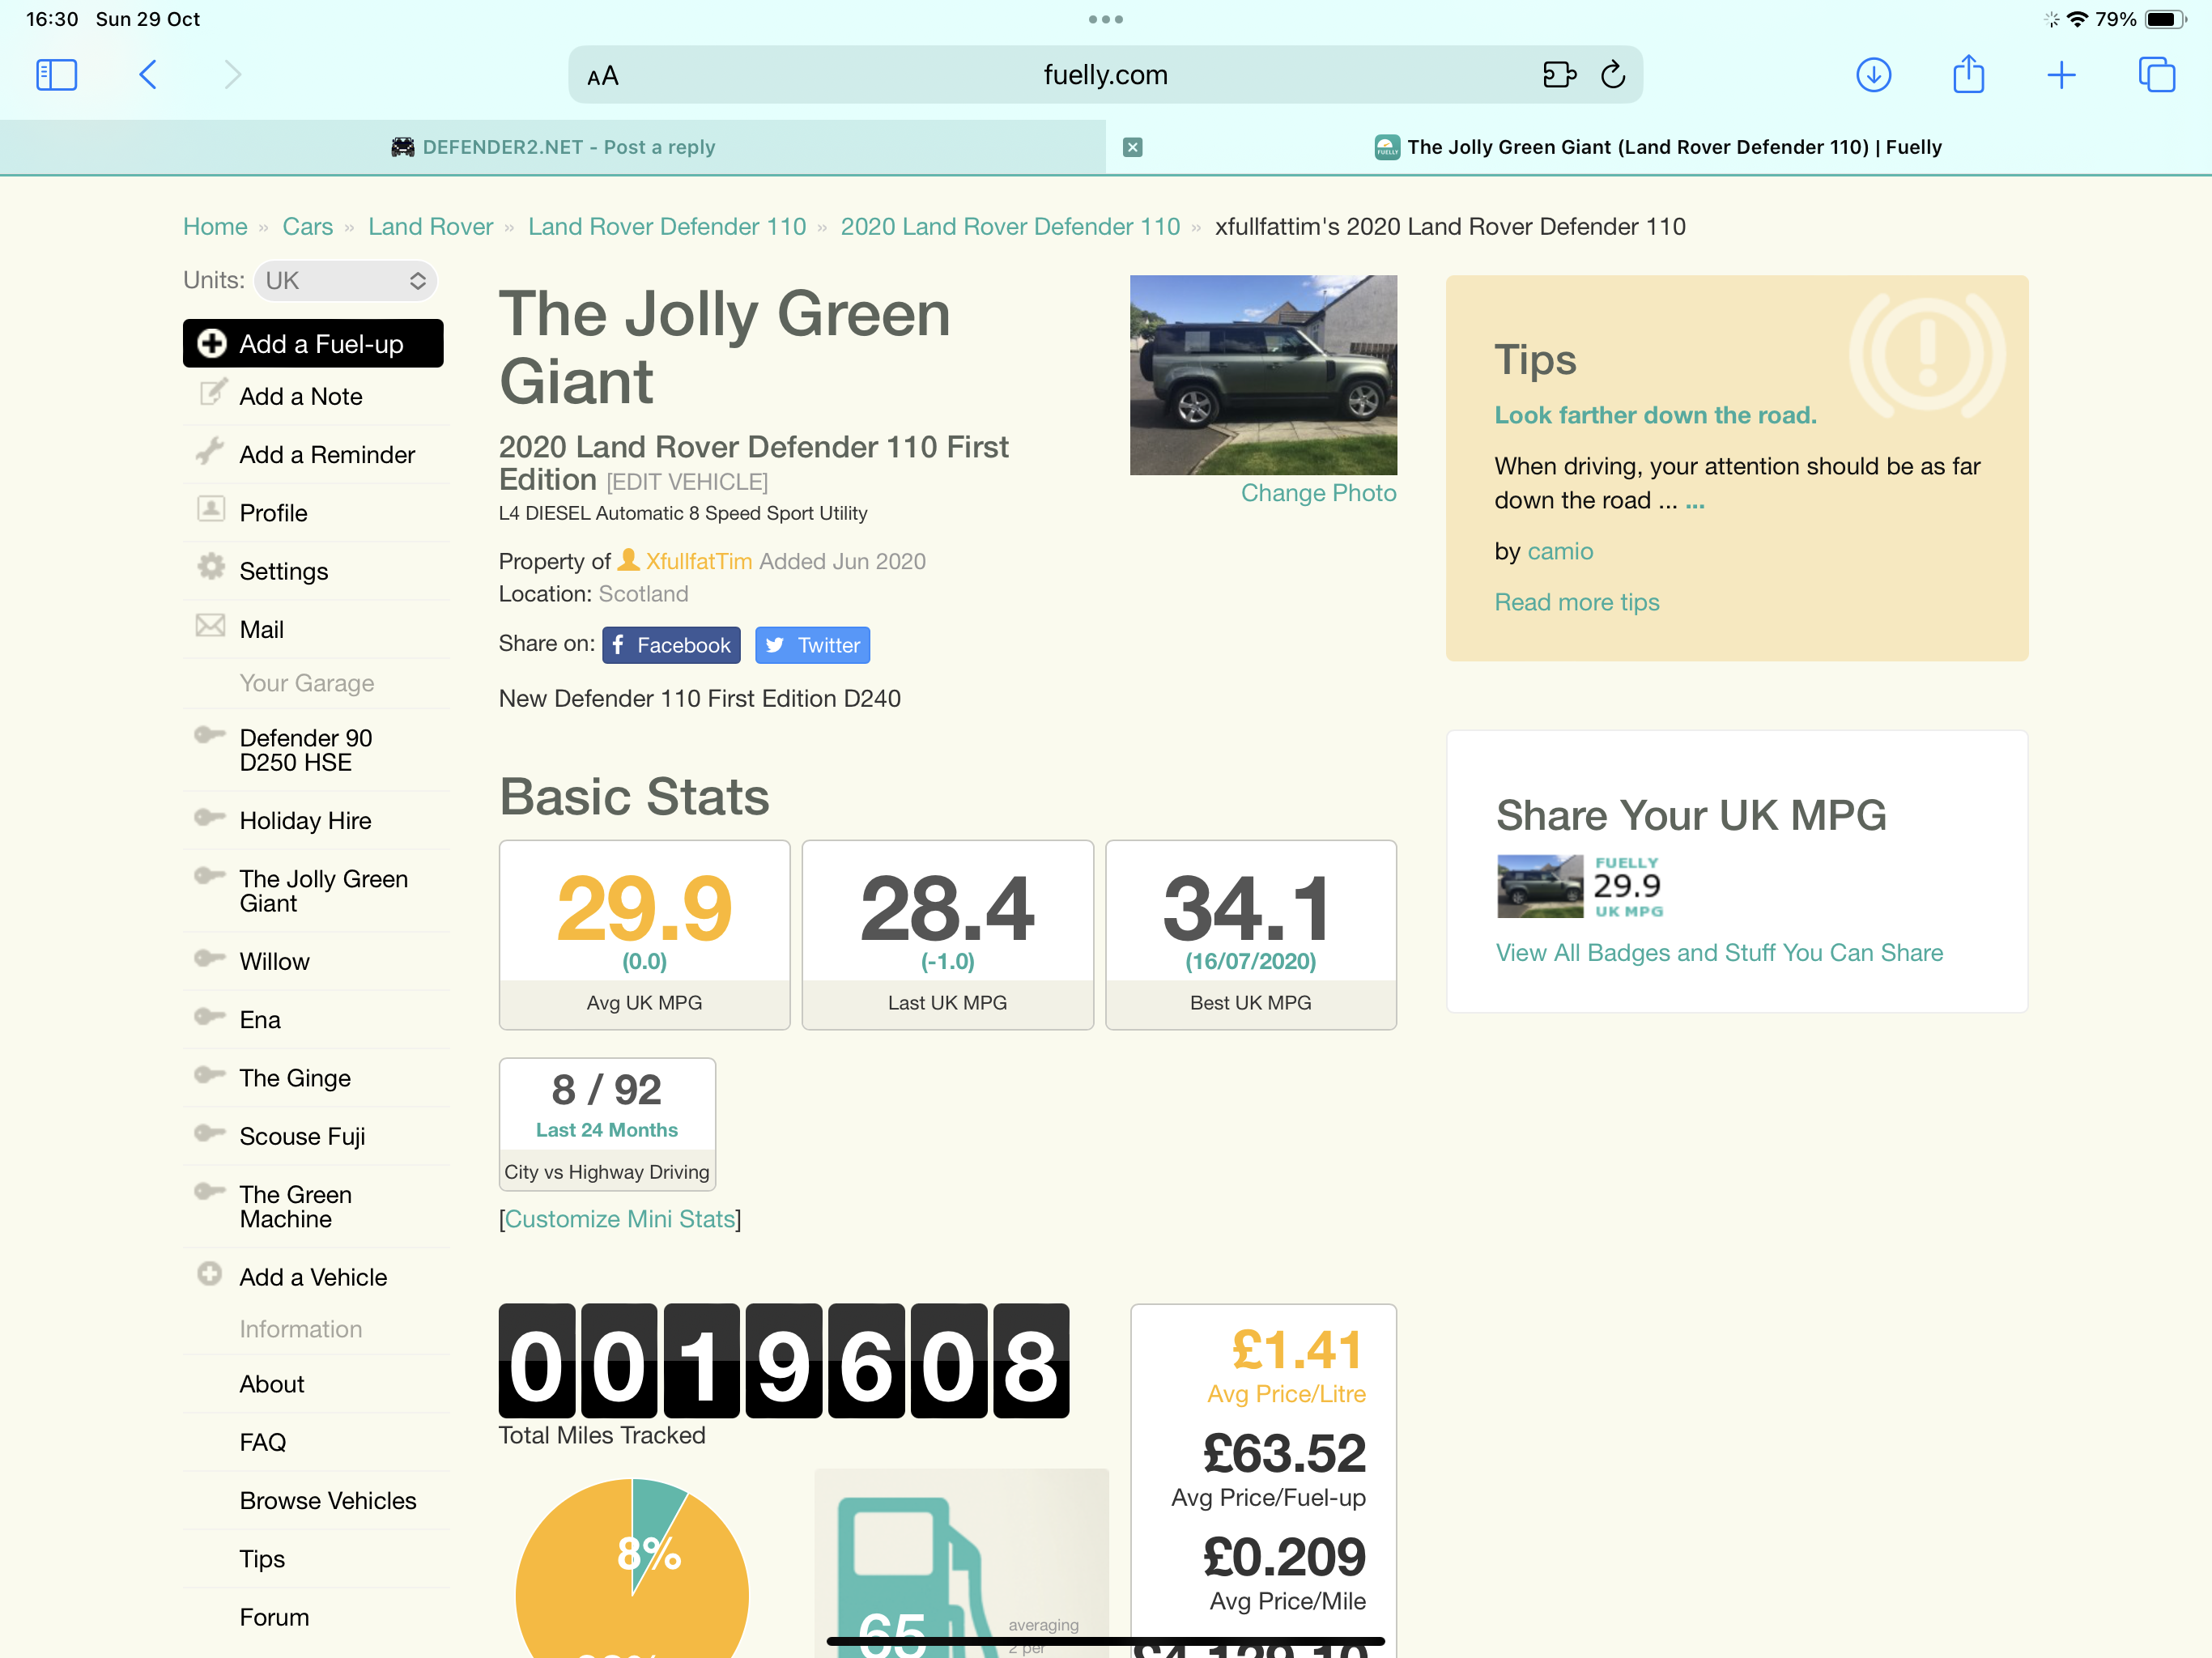Open the Units UK dropdown
The width and height of the screenshot is (2212, 1658).
coord(346,281)
